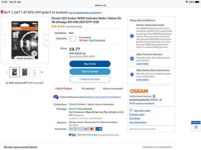Advance thumbnail strip with blue chevron

pos(42,72)
